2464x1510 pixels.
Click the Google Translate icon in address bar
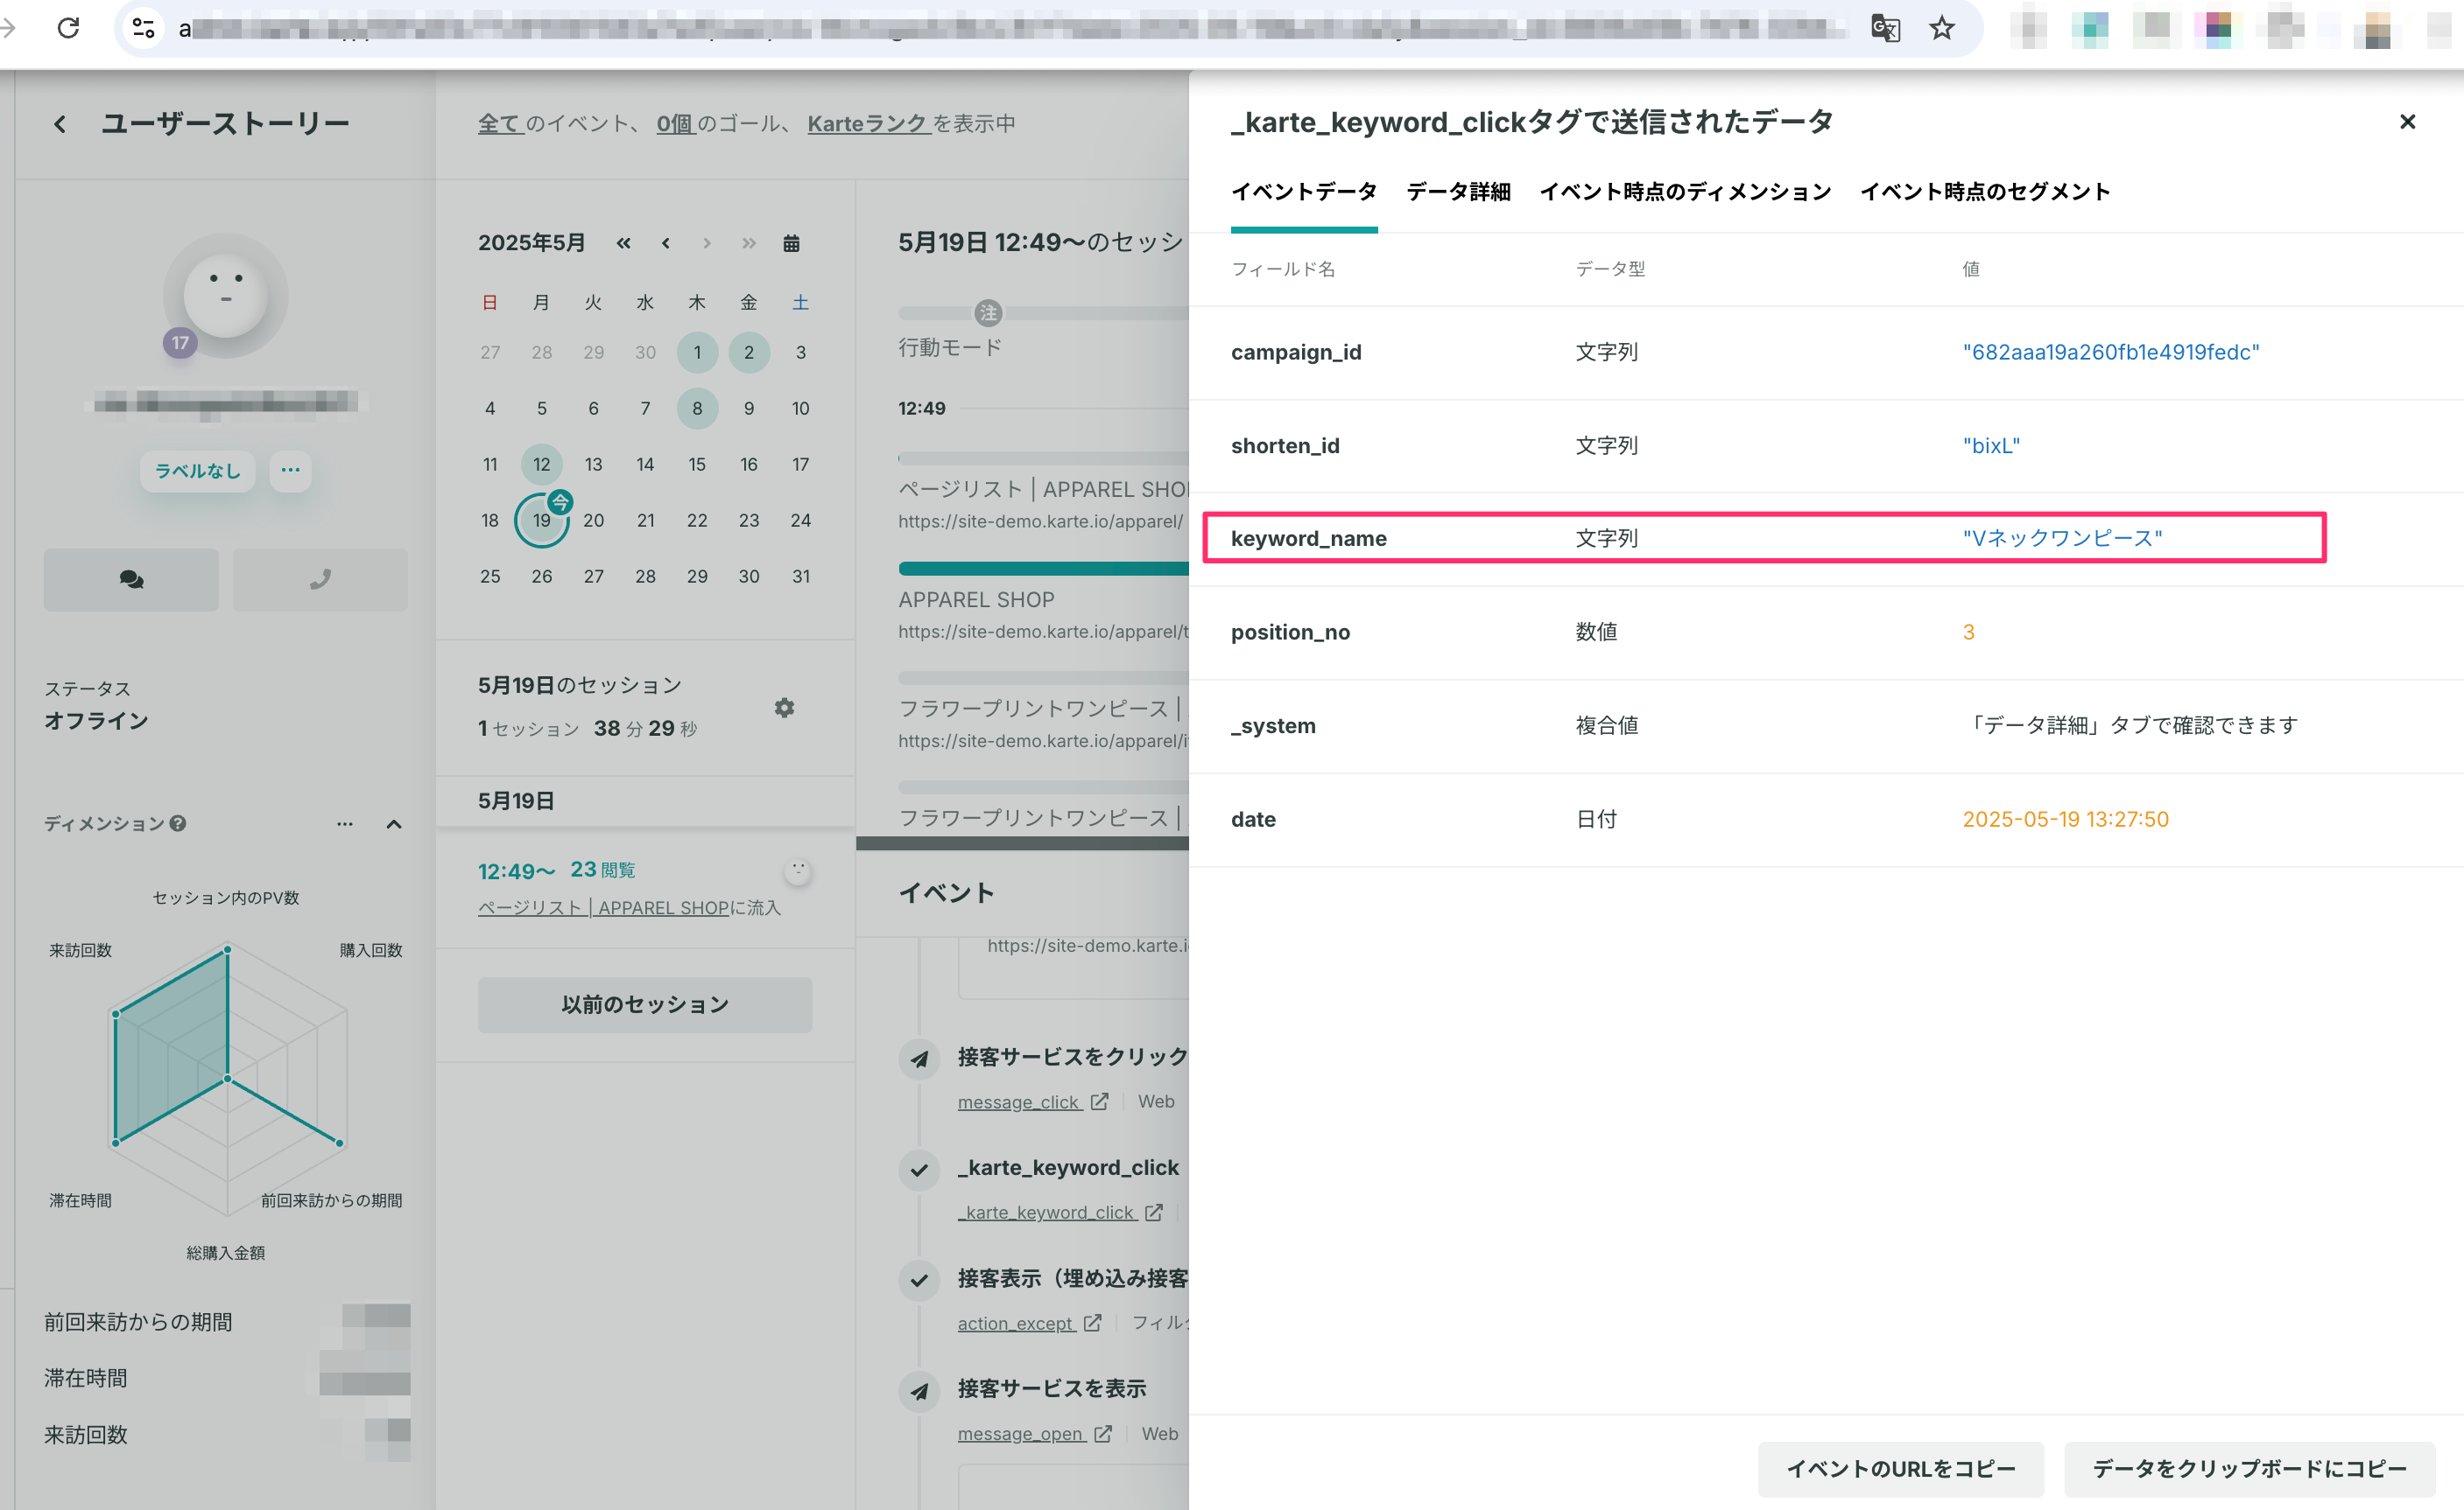coord(1885,28)
